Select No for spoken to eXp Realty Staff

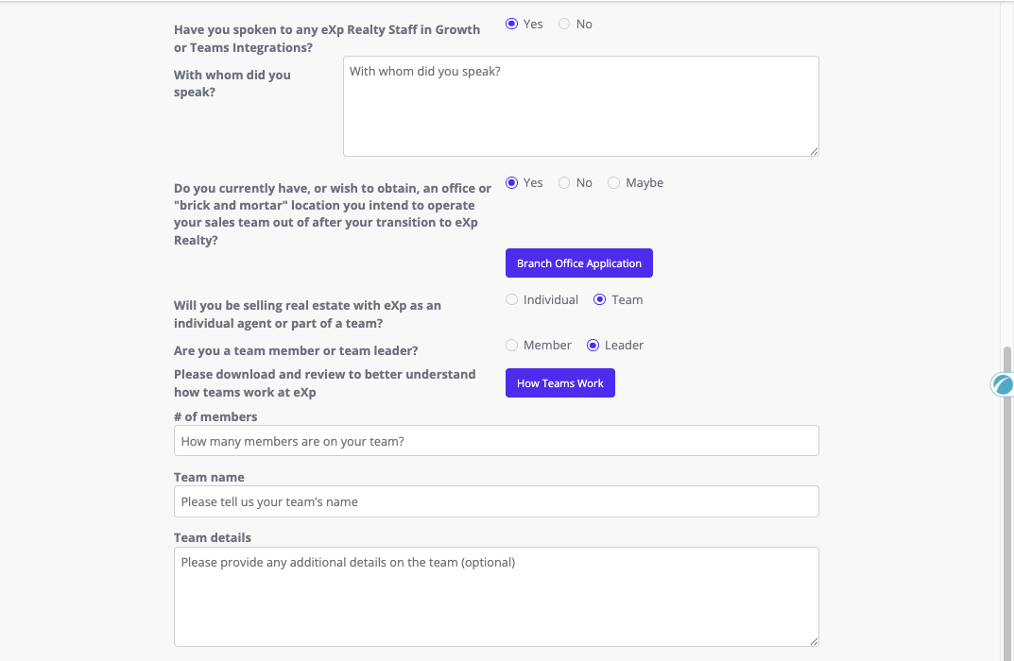pyautogui.click(x=564, y=24)
